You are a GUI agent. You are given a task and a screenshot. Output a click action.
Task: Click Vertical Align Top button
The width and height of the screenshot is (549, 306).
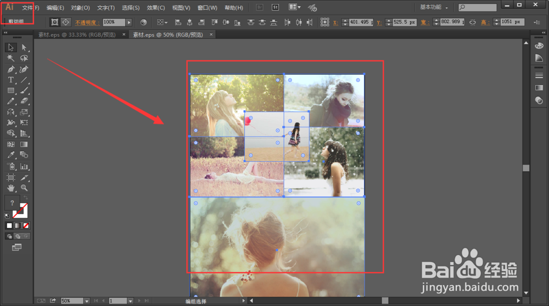pyautogui.click(x=214, y=22)
